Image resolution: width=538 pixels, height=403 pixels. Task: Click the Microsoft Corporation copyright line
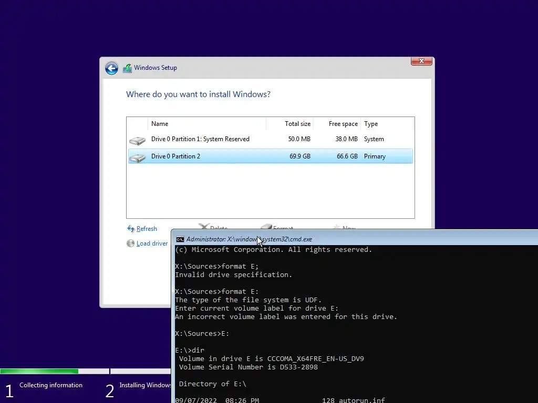(x=273, y=249)
